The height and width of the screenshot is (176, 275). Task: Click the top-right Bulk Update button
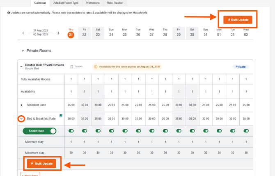coord(238,19)
